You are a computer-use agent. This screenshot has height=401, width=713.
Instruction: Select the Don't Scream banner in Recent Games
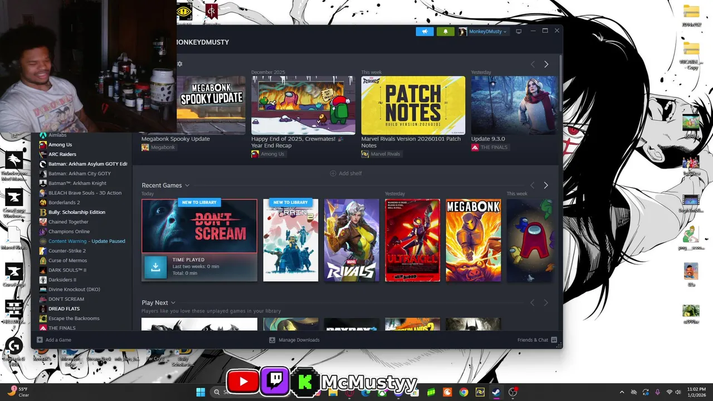(x=199, y=226)
